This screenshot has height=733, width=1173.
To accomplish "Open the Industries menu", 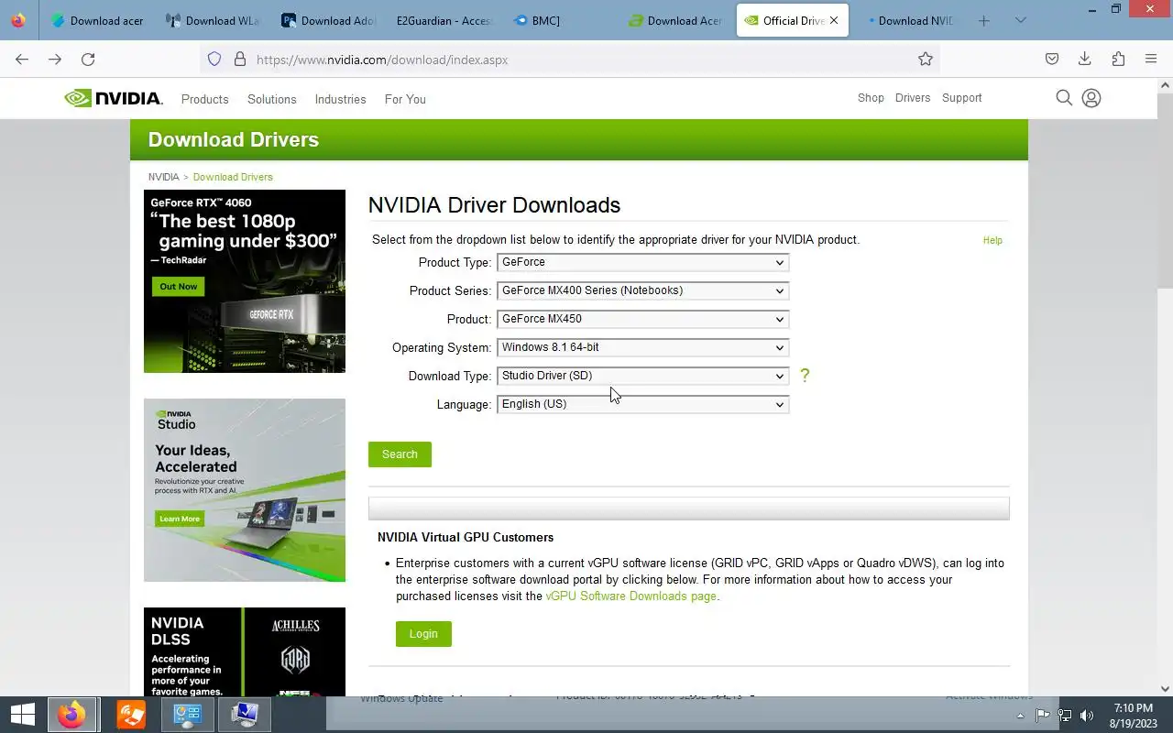I will click(x=340, y=99).
